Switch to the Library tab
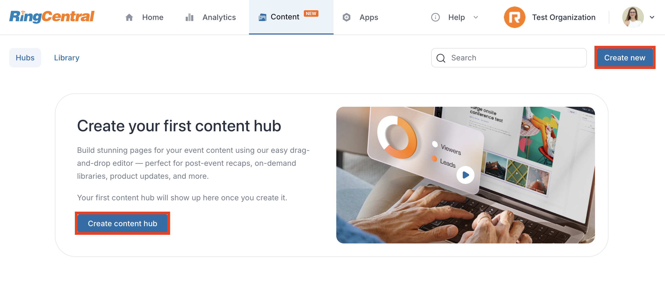The width and height of the screenshot is (665, 289). coord(67,58)
